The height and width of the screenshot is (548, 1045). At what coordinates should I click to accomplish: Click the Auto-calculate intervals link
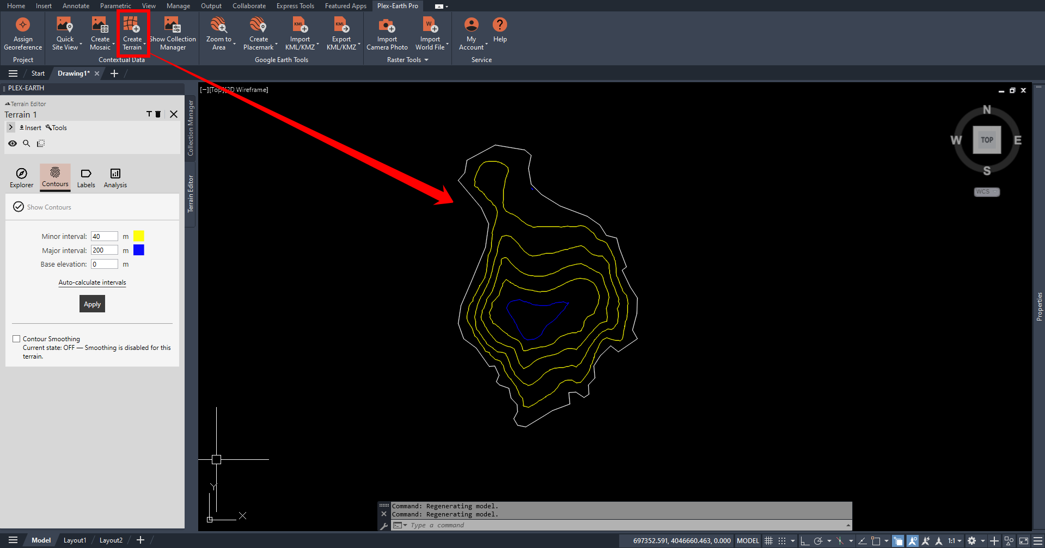(x=92, y=282)
